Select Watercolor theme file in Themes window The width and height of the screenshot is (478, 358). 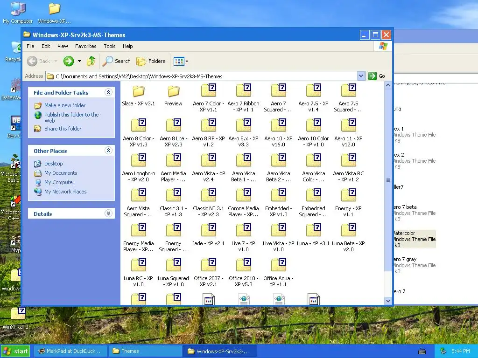[415, 239]
